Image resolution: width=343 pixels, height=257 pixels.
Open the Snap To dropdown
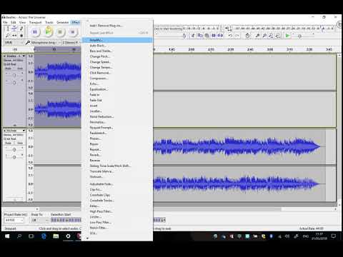pos(40,221)
